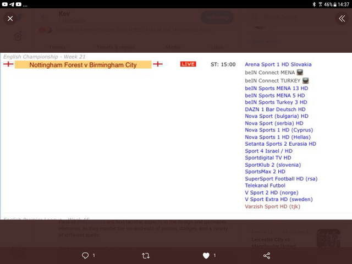Tap Telegram notification icon in status bar
Image resolution: width=352 pixels, height=264 pixels.
pyautogui.click(x=12, y=4)
